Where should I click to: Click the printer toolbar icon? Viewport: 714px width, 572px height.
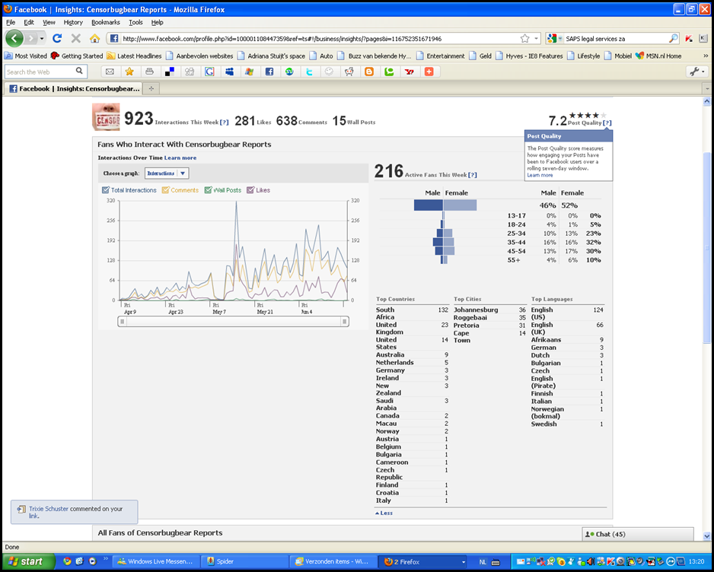point(149,71)
